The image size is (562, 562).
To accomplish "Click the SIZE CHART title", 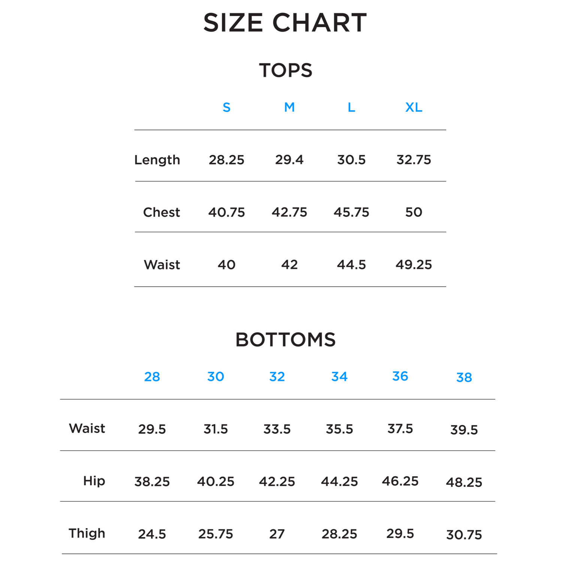I will (x=285, y=23).
